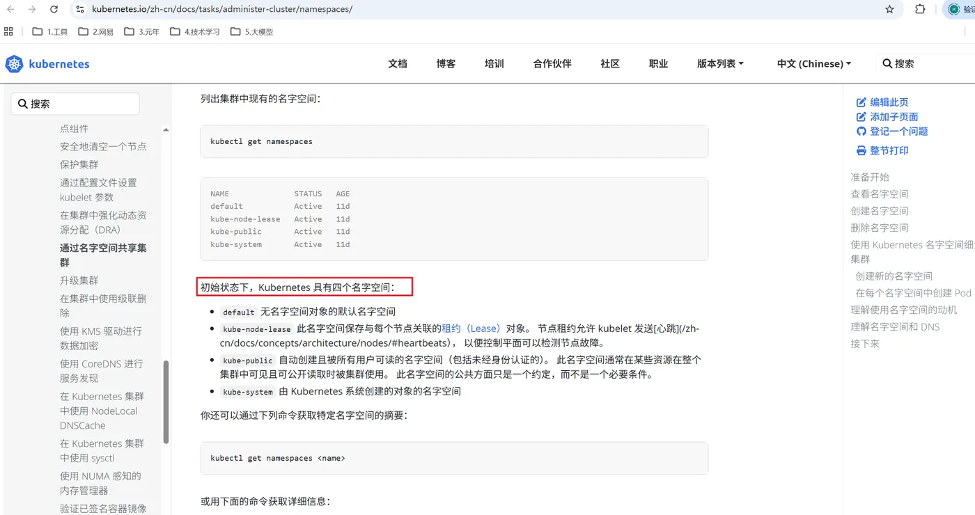Jump to 接下来 section

tap(865, 344)
